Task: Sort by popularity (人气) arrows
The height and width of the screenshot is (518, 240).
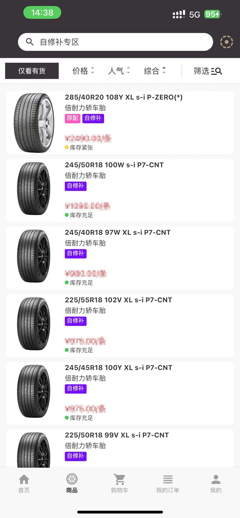Action: tap(128, 71)
